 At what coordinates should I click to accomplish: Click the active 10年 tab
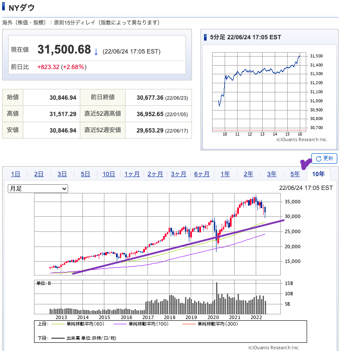tap(318, 174)
